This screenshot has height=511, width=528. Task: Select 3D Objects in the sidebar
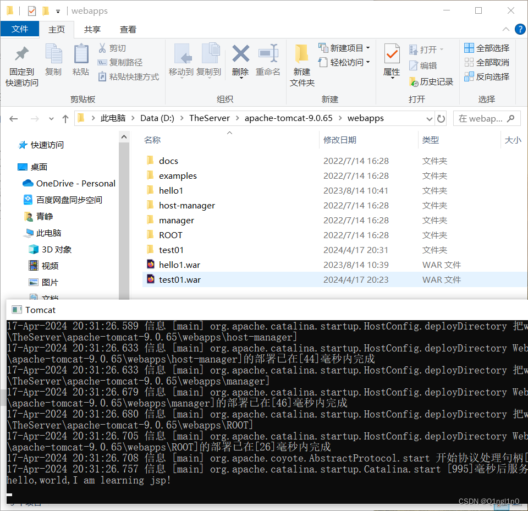[51, 249]
